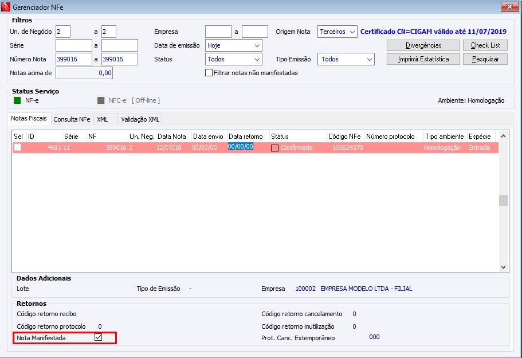The image size is (522, 358).
Task: Open the Status filter dropdown
Action: coord(234,59)
